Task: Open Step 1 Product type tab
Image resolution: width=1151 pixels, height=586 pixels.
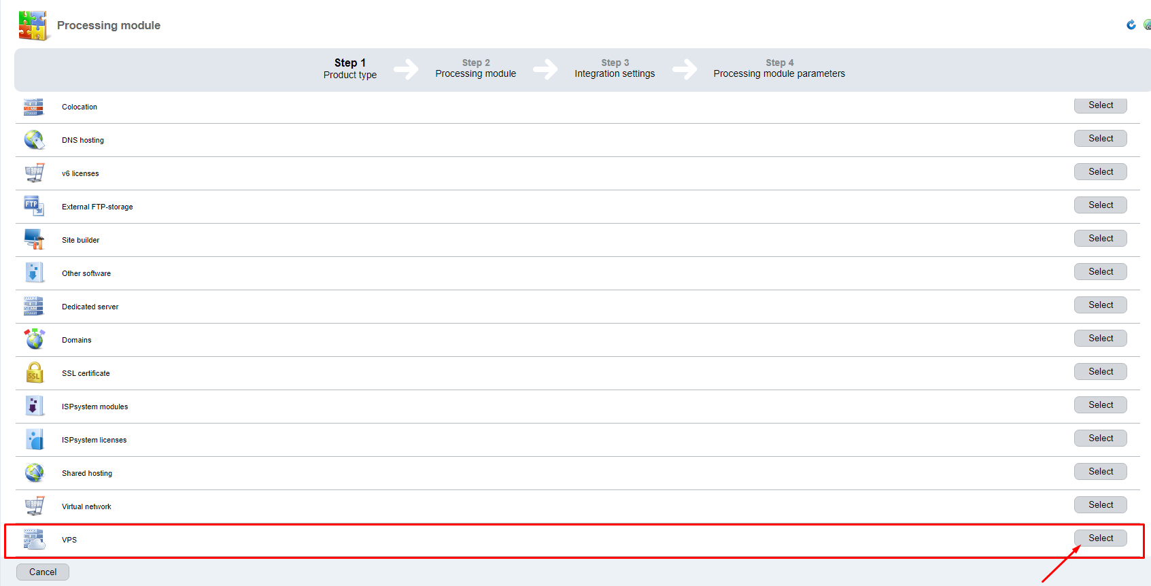Action: point(349,69)
